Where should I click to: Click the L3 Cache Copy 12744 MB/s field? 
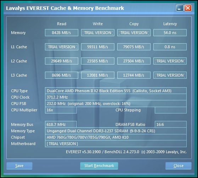click(x=134, y=75)
